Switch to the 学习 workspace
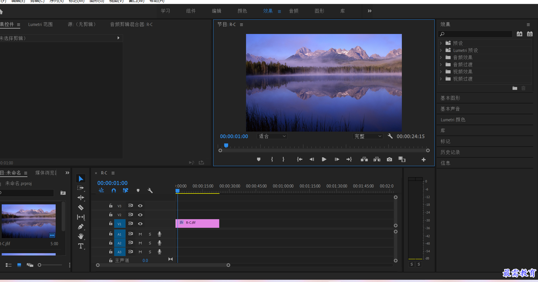The width and height of the screenshot is (538, 282). coord(165,11)
